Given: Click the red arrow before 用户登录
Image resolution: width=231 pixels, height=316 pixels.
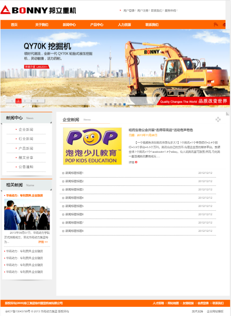Looking at the screenshot, I should click(120, 10).
